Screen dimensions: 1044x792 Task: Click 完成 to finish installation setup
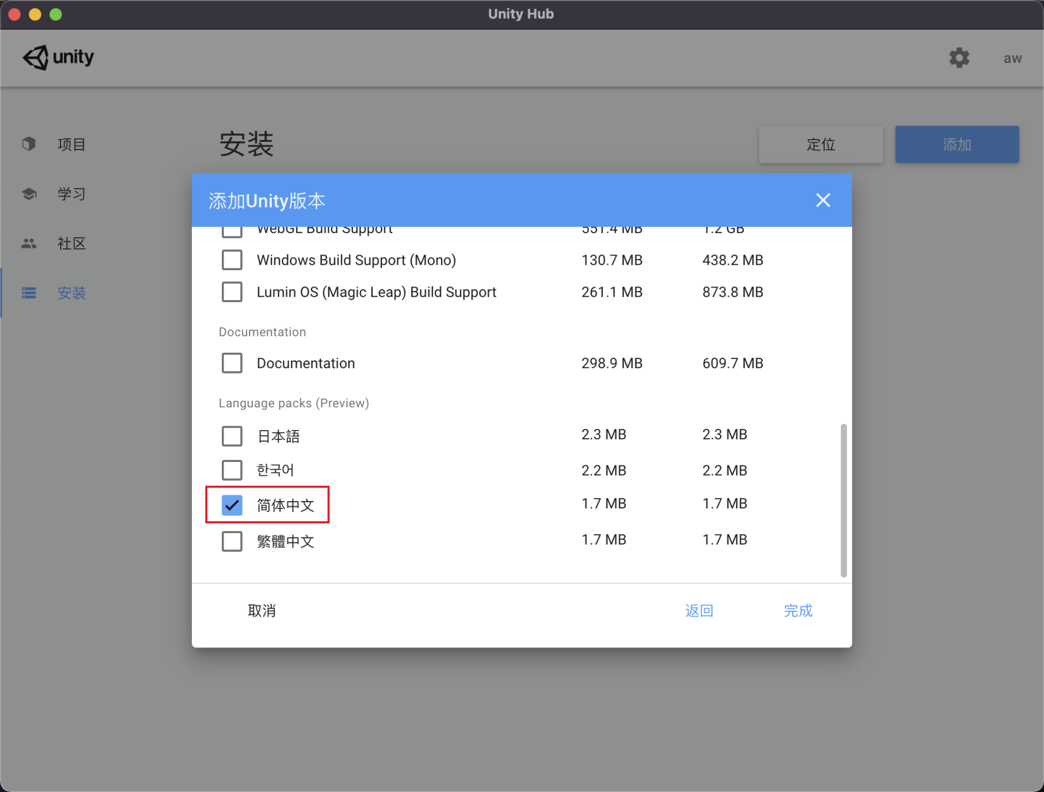click(x=798, y=610)
